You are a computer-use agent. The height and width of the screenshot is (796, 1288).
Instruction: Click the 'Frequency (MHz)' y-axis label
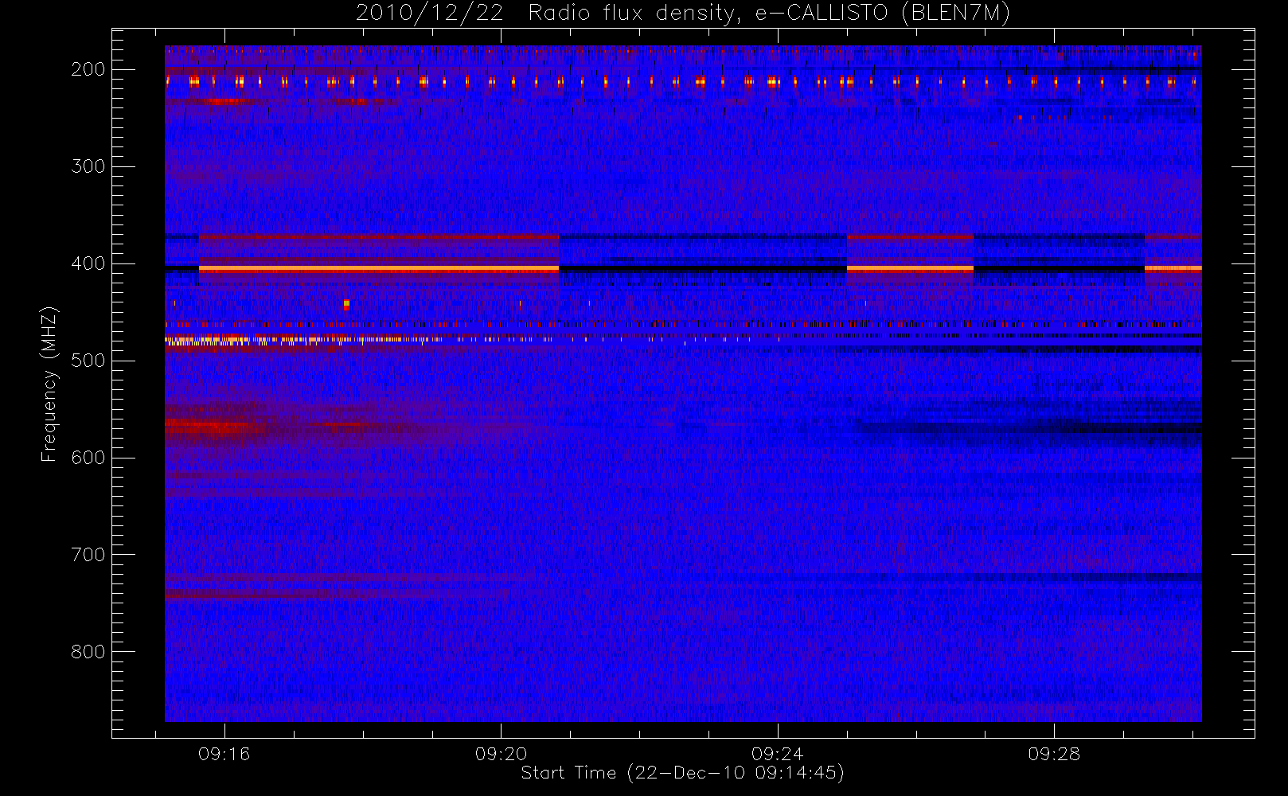(x=49, y=384)
